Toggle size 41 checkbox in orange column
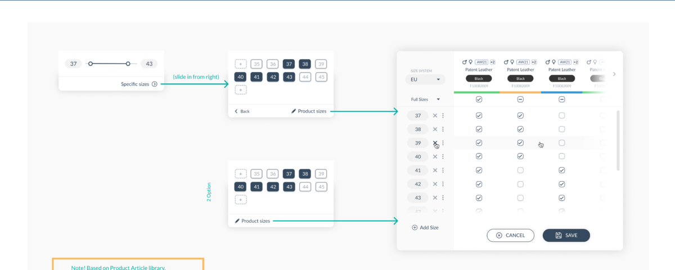 point(520,170)
